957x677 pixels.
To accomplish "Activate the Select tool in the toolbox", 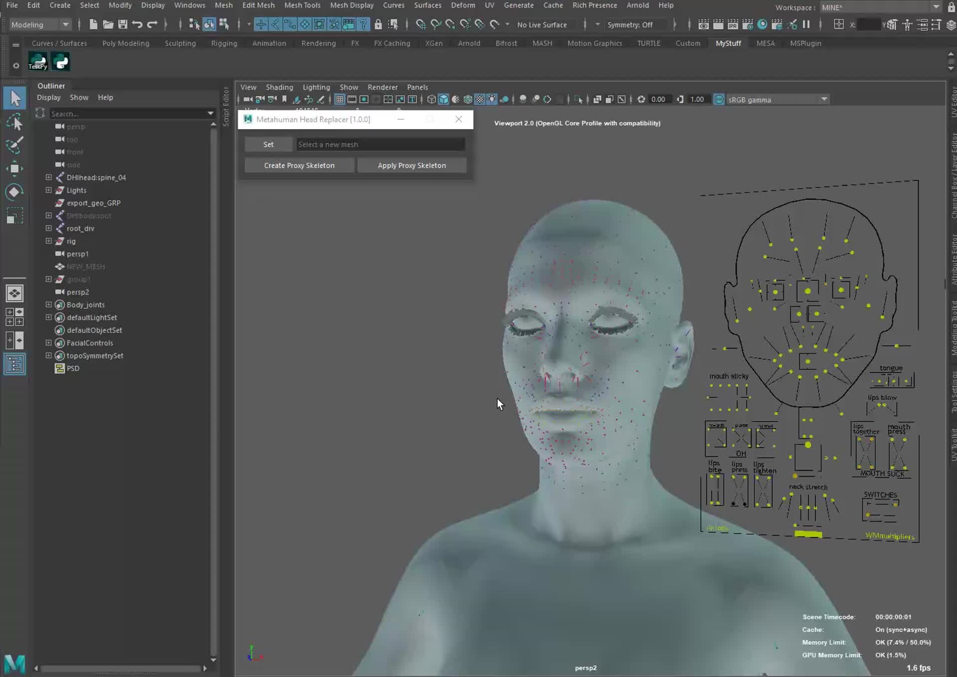I will tap(14, 98).
